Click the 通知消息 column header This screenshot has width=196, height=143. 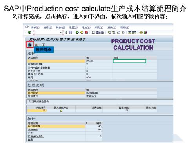pyautogui.click(x=151, y=107)
